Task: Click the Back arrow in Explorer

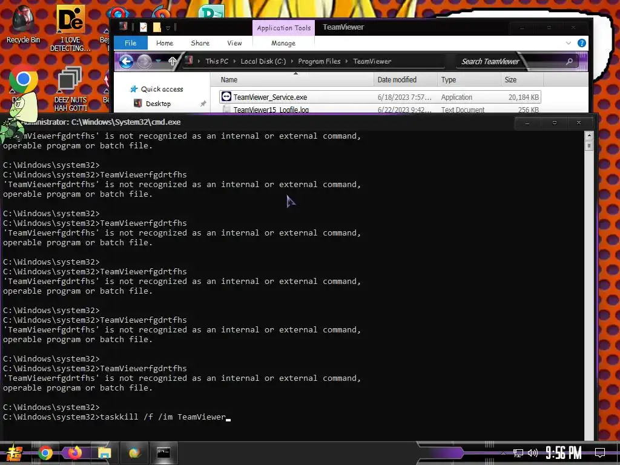Action: 126,61
